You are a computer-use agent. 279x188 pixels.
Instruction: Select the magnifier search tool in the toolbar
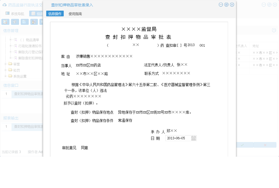click(5, 22)
